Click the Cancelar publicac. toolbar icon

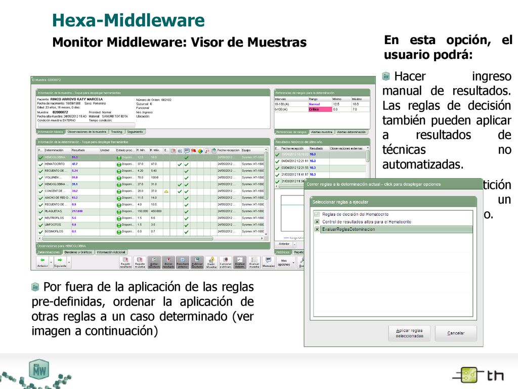pyautogui.click(x=226, y=262)
